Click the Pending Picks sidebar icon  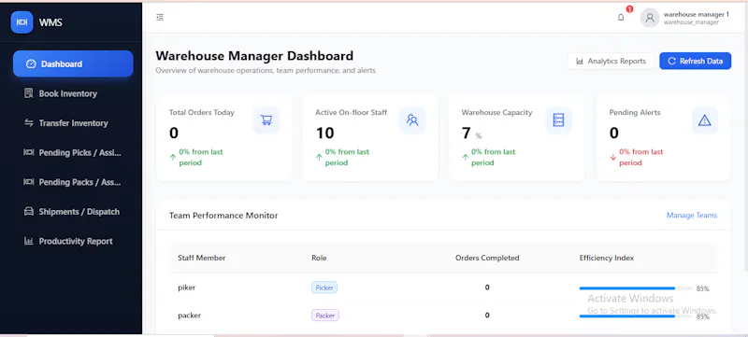(29, 152)
